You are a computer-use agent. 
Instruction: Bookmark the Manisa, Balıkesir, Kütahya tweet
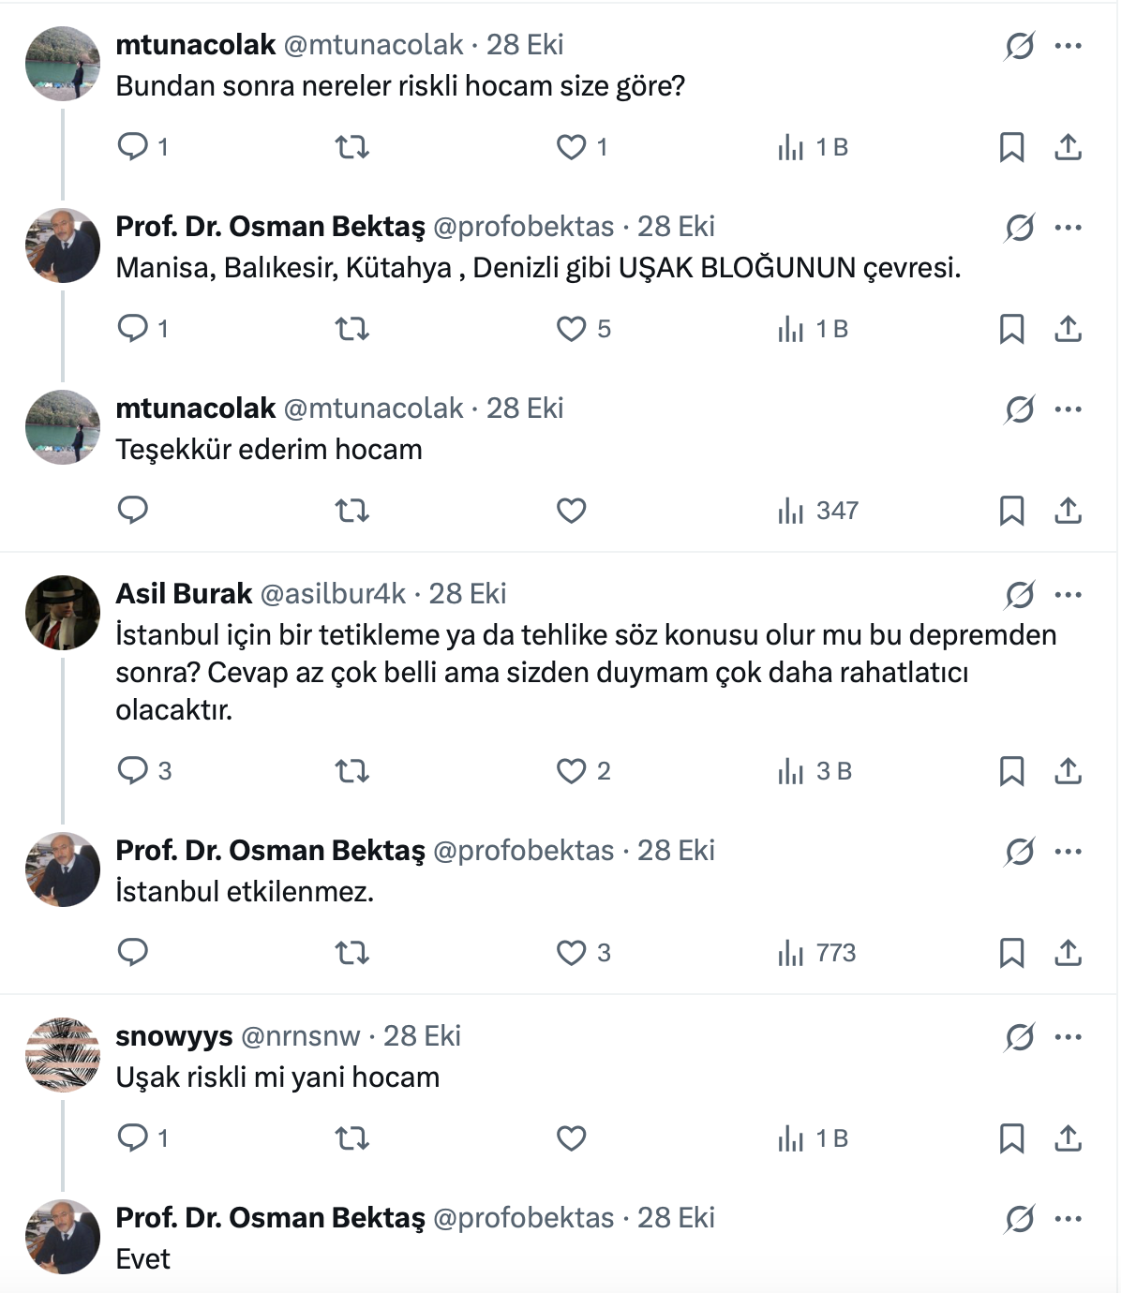coord(1011,329)
